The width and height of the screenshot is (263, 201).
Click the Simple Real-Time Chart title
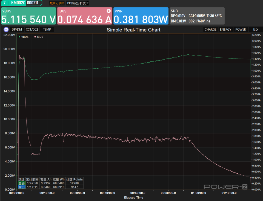(x=133, y=30)
